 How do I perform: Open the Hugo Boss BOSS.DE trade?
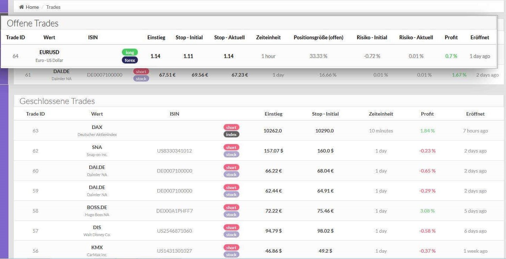point(97,207)
